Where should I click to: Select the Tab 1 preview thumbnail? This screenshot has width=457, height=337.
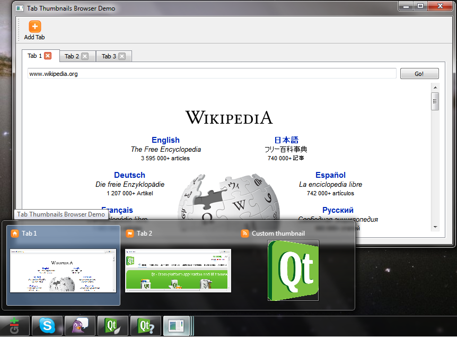pyautogui.click(x=63, y=270)
